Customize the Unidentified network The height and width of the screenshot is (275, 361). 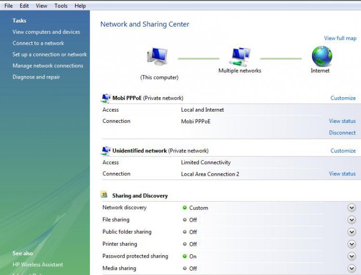[343, 151]
